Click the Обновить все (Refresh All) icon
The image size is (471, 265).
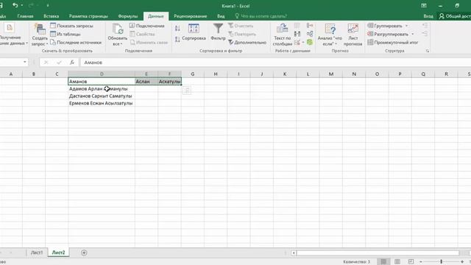click(x=118, y=29)
